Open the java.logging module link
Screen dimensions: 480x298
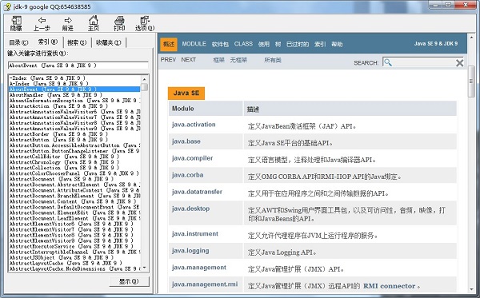point(190,251)
